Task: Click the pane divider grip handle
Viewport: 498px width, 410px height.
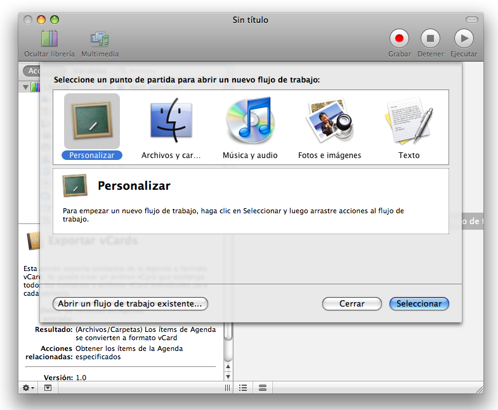Action: point(227,388)
